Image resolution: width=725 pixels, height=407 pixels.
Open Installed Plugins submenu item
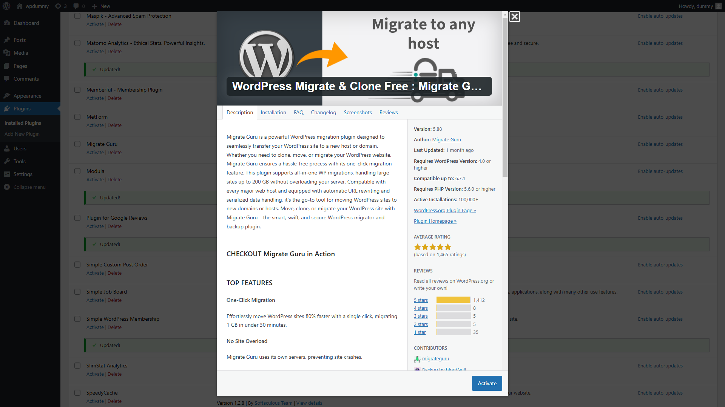[23, 123]
